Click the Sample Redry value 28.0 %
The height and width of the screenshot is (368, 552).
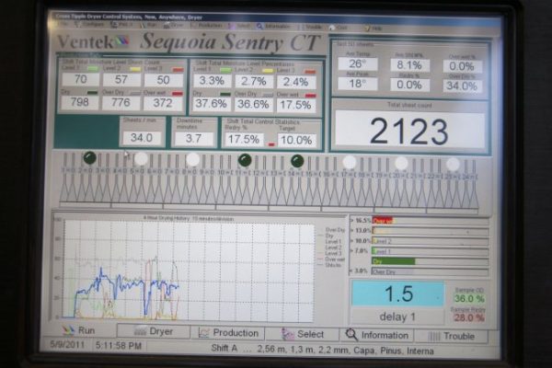tap(469, 317)
